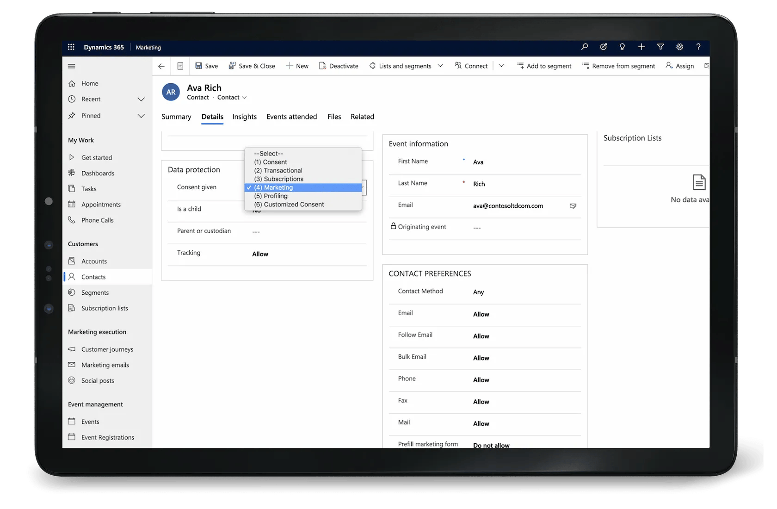Image resolution: width=777 pixels, height=509 pixels.
Task: Open the record form page icon
Action: click(x=180, y=66)
